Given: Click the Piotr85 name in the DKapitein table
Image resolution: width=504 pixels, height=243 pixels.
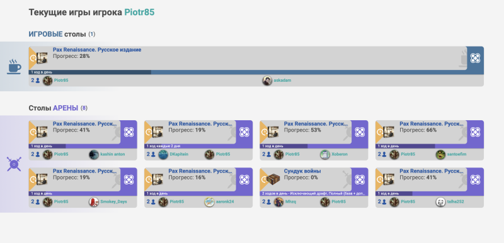Looking at the screenshot, I should click(x=223, y=154).
